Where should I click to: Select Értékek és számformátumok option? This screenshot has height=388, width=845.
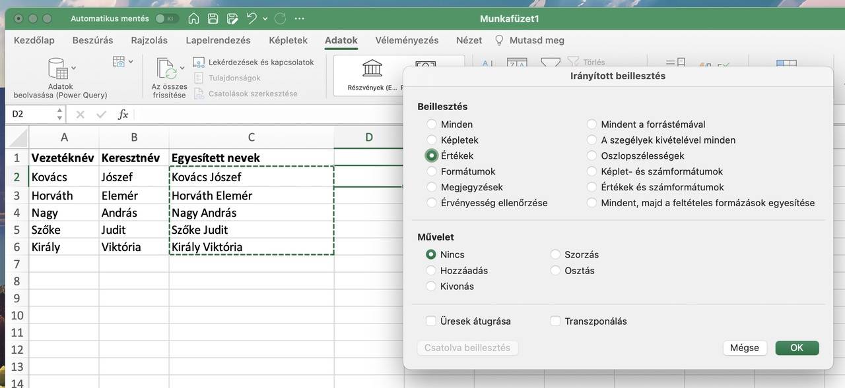(591, 187)
